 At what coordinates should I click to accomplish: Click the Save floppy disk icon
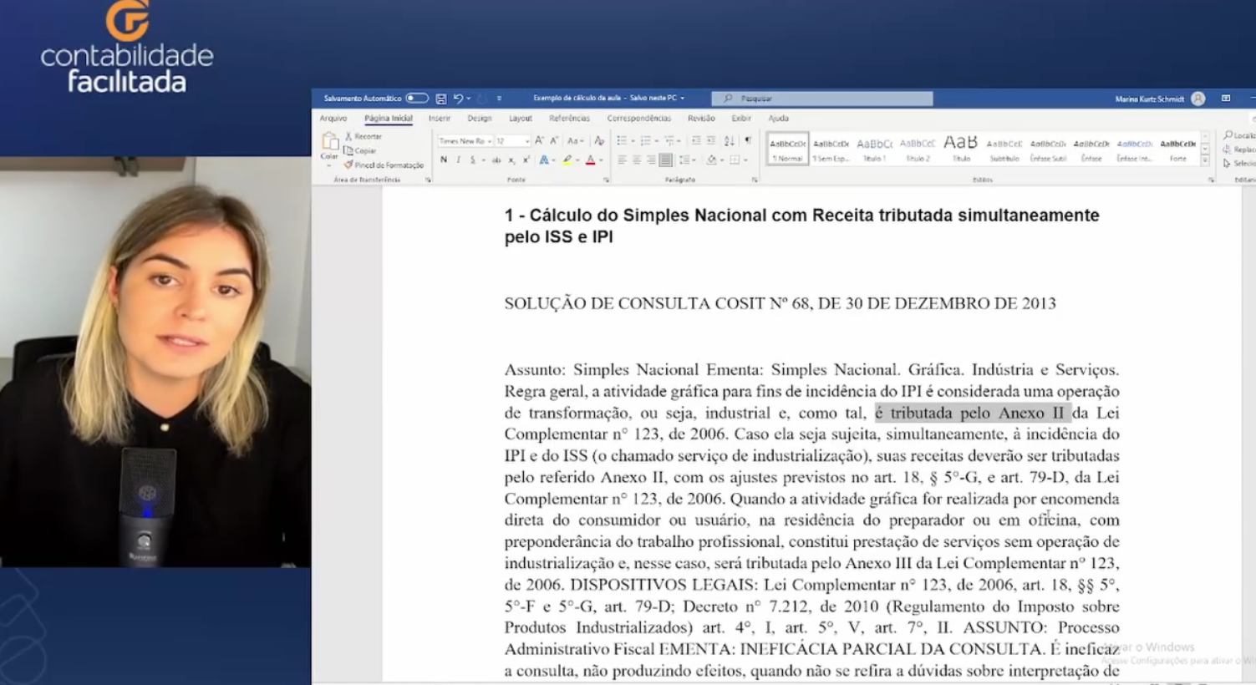(441, 99)
